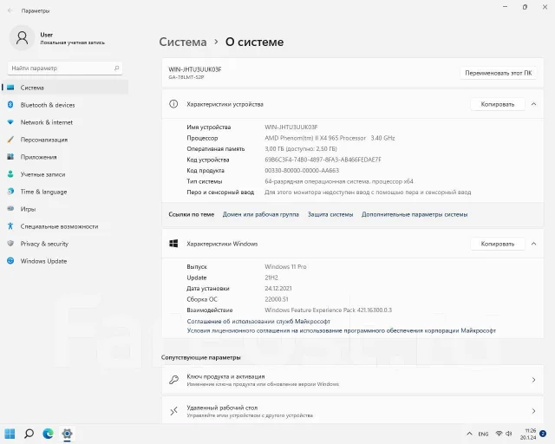
Task: Click the Bluetooth & devices icon
Action: point(10,105)
